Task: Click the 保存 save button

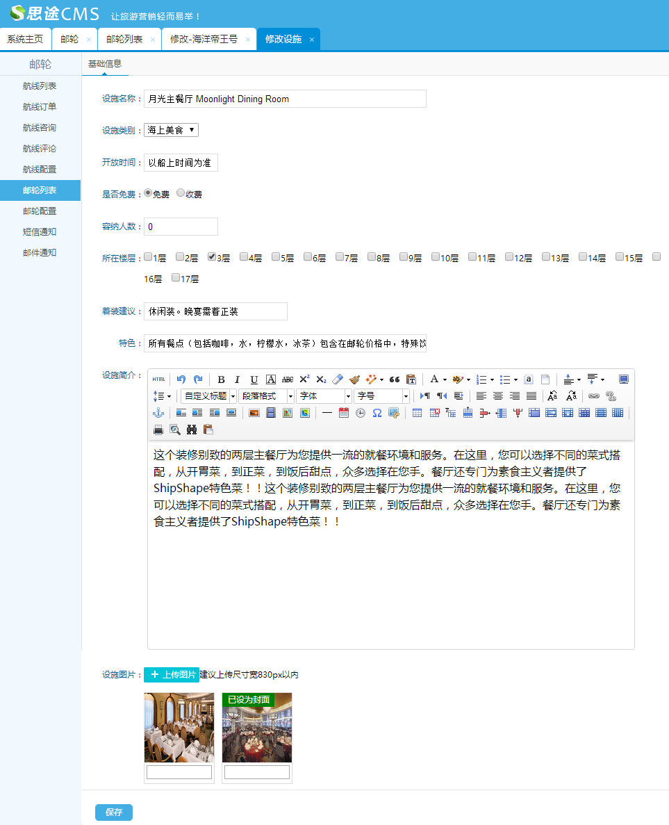Action: (x=114, y=812)
